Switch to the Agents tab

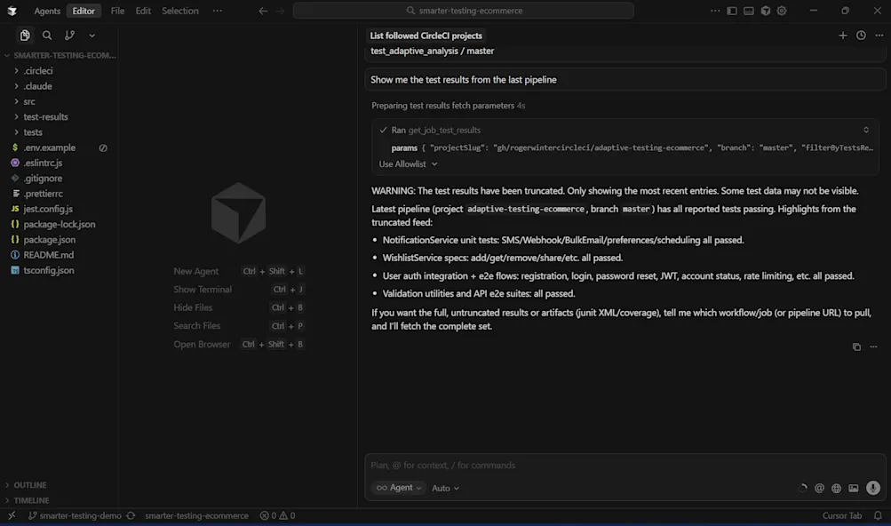[46, 11]
